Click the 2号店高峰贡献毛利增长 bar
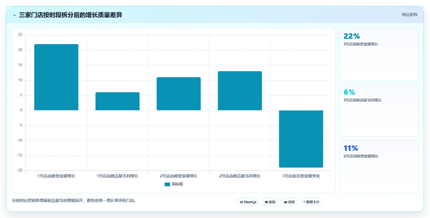This screenshot has width=430, height=218. click(240, 91)
